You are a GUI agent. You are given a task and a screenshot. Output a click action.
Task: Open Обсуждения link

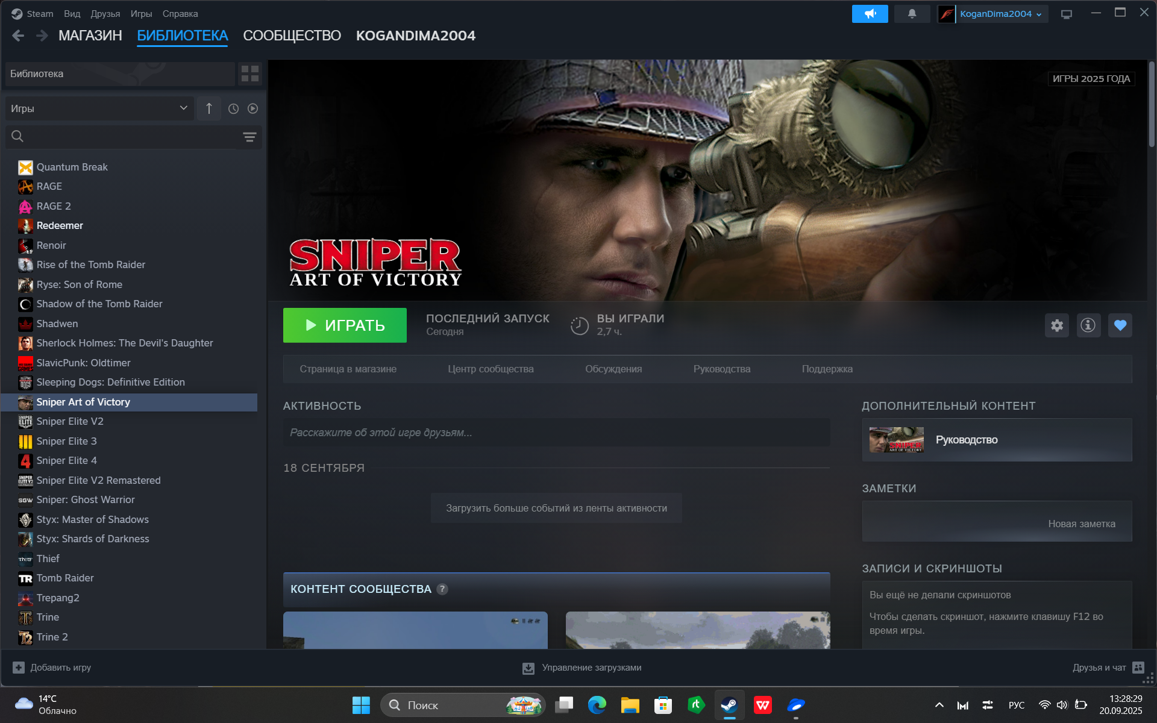coord(613,369)
